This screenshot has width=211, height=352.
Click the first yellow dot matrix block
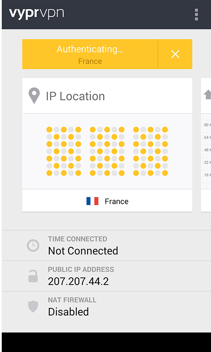(x=64, y=151)
